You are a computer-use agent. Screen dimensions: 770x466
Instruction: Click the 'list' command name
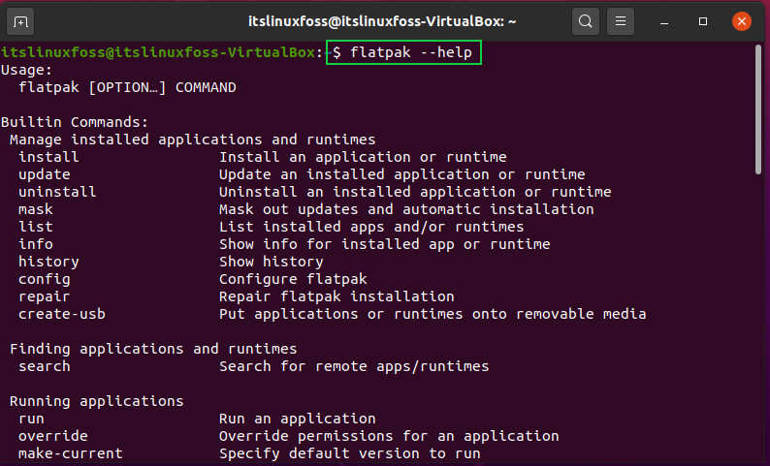click(35, 227)
